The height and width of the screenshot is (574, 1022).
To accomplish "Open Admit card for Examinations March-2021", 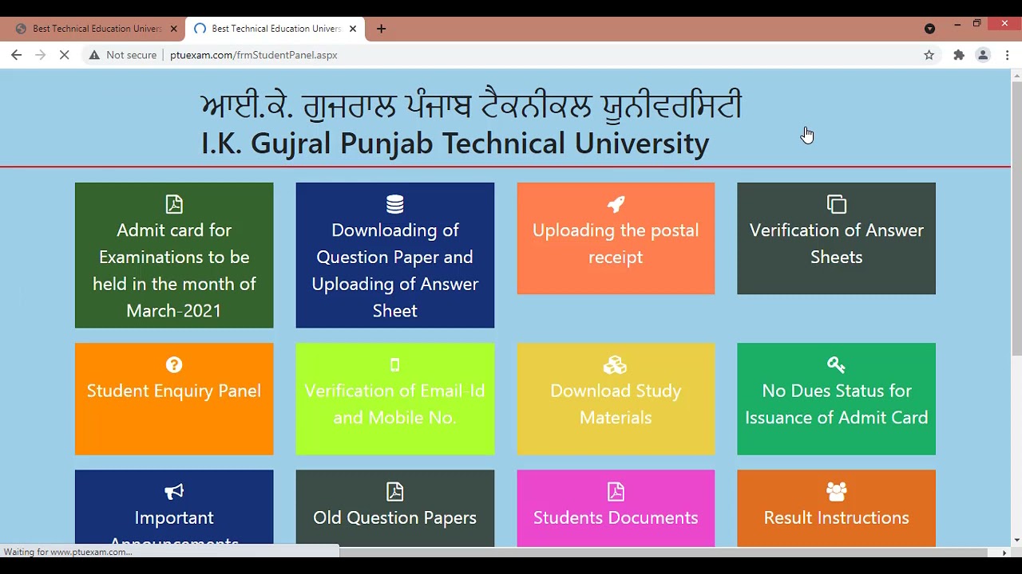I will tap(174, 255).
